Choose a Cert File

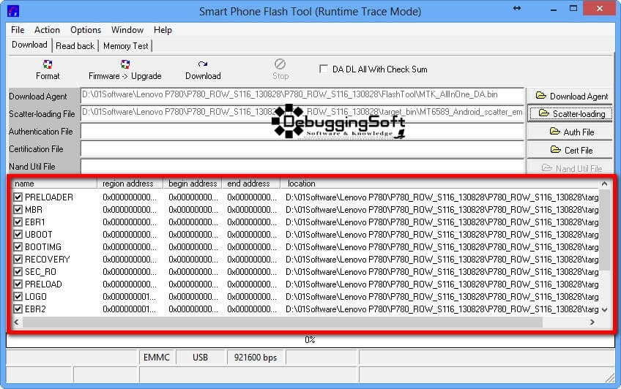pos(570,150)
